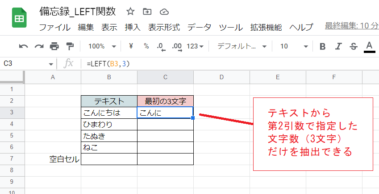The image size is (379, 194).
Task: Select column C header
Action: (x=165, y=77)
